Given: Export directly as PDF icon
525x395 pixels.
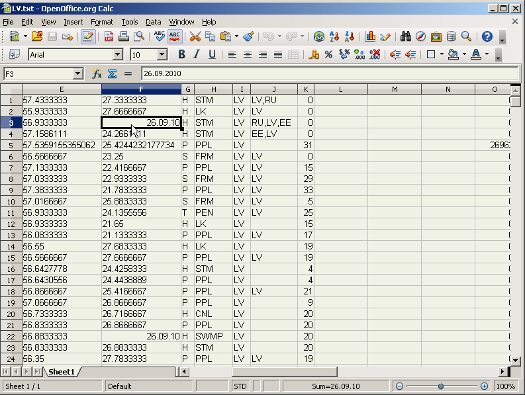Looking at the screenshot, I should point(109,36).
